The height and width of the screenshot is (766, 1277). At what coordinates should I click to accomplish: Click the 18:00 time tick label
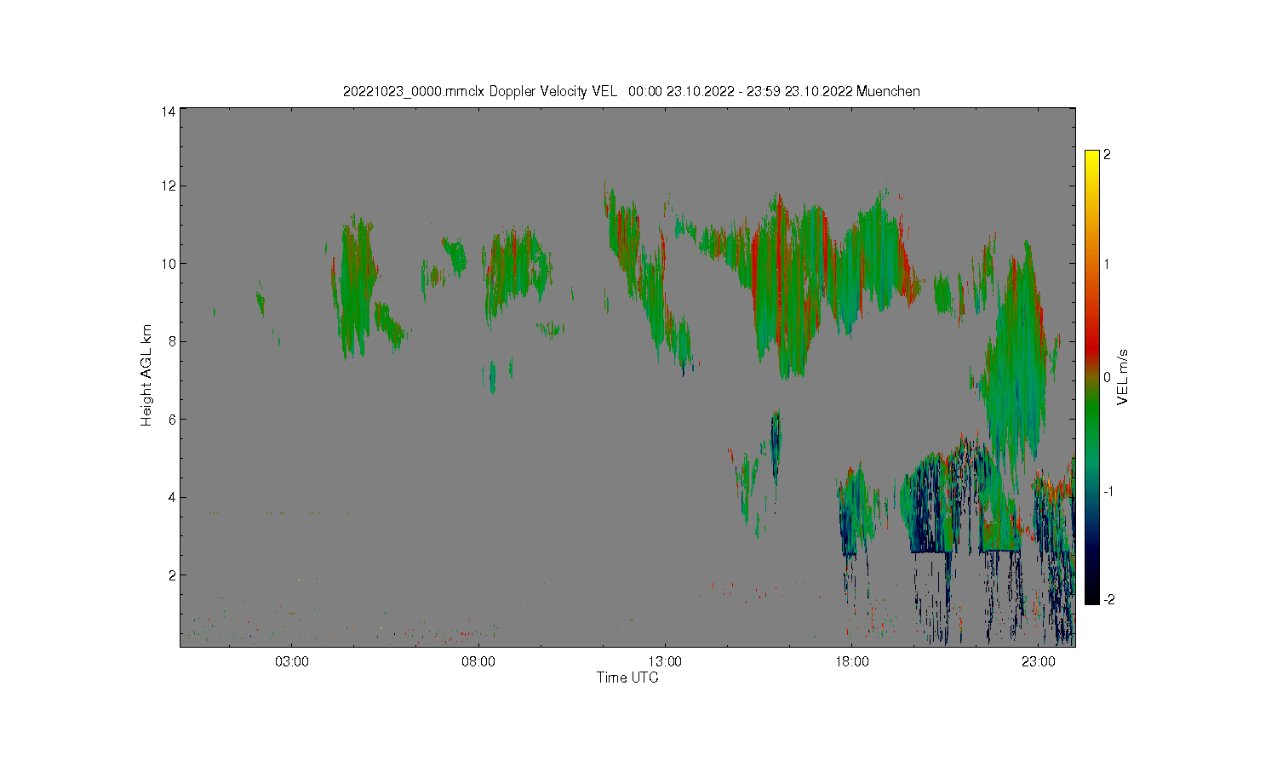852,661
